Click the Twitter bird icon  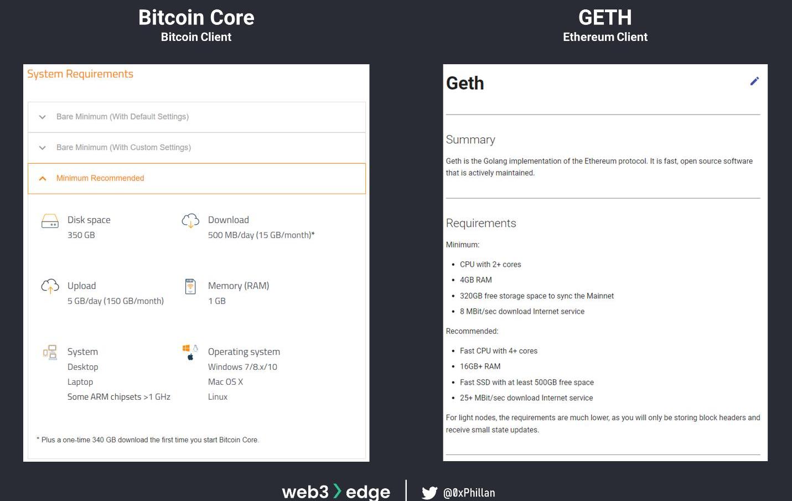(429, 493)
